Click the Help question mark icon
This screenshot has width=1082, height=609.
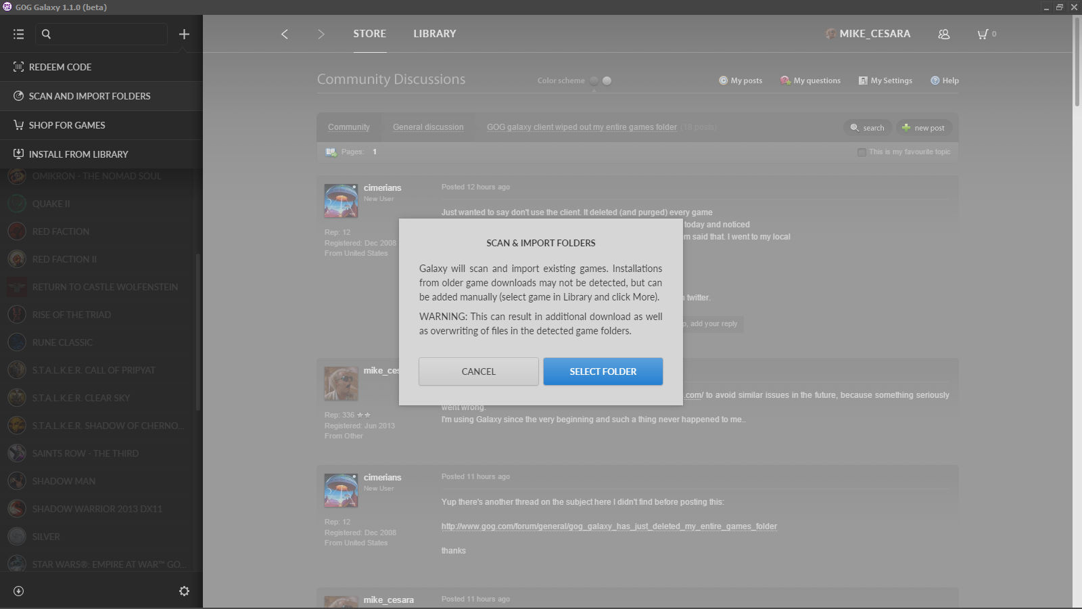pyautogui.click(x=935, y=81)
